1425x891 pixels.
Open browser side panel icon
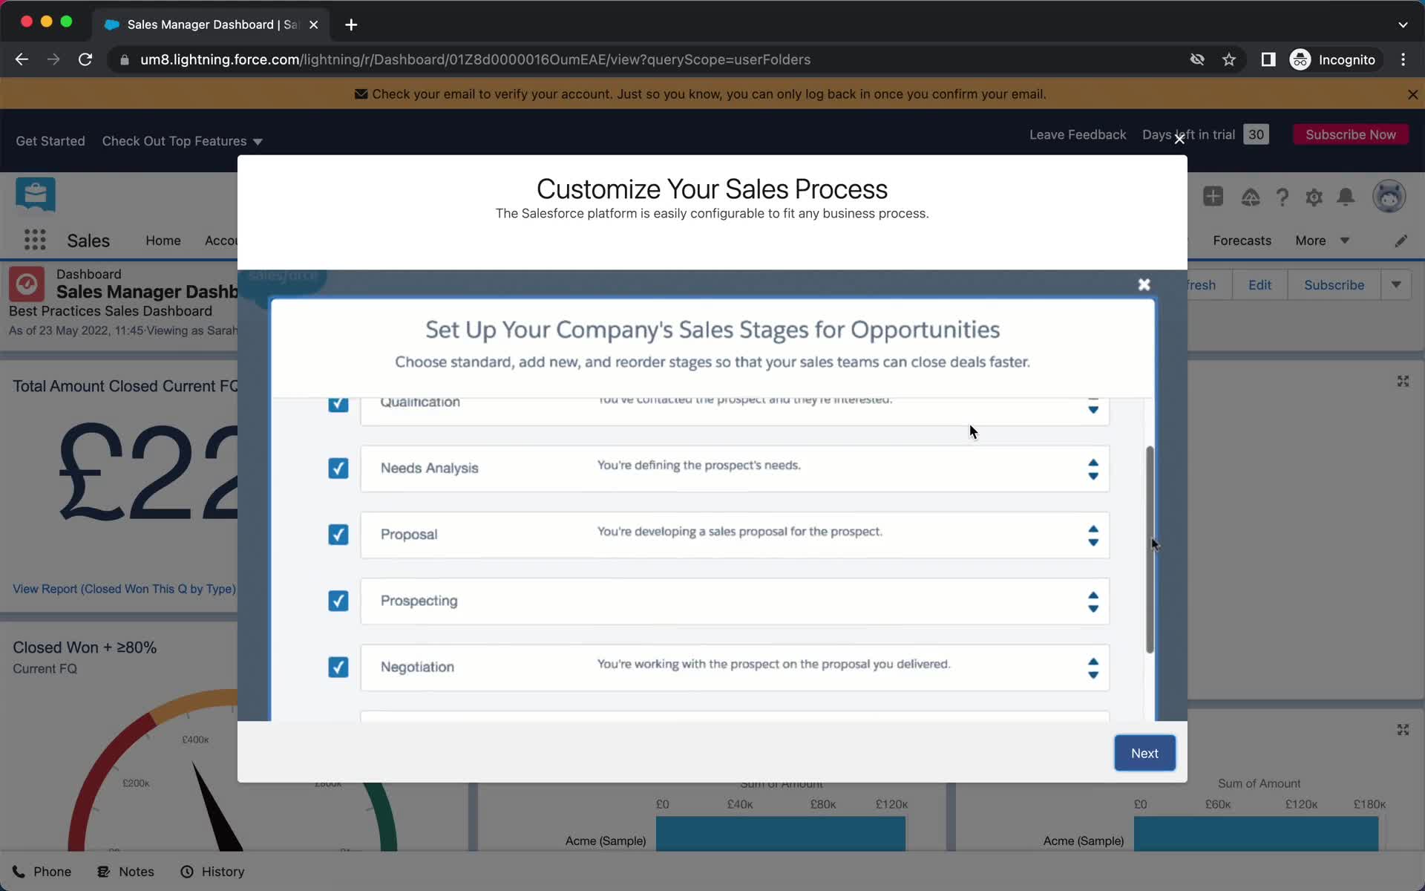coord(1268,59)
